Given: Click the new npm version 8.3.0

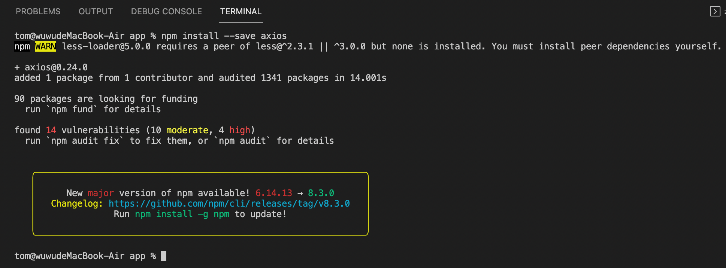Looking at the screenshot, I should tap(321, 193).
